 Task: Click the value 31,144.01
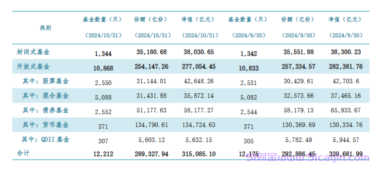tap(151, 81)
